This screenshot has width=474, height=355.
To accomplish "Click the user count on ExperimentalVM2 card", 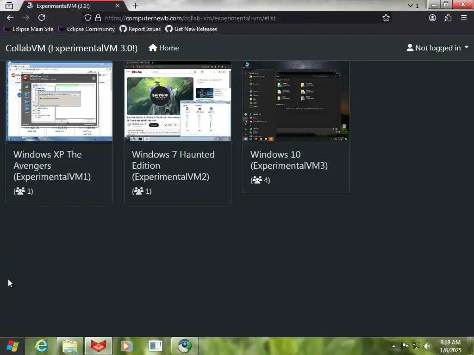I will point(142,191).
